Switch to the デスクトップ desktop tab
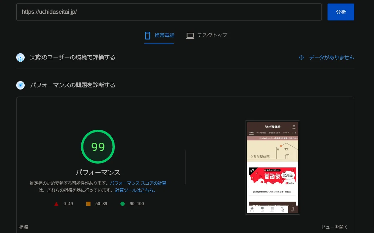 (207, 36)
